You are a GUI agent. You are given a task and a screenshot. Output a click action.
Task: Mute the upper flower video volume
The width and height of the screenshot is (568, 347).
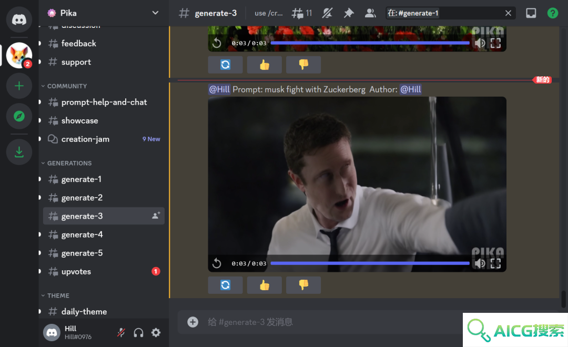point(480,43)
